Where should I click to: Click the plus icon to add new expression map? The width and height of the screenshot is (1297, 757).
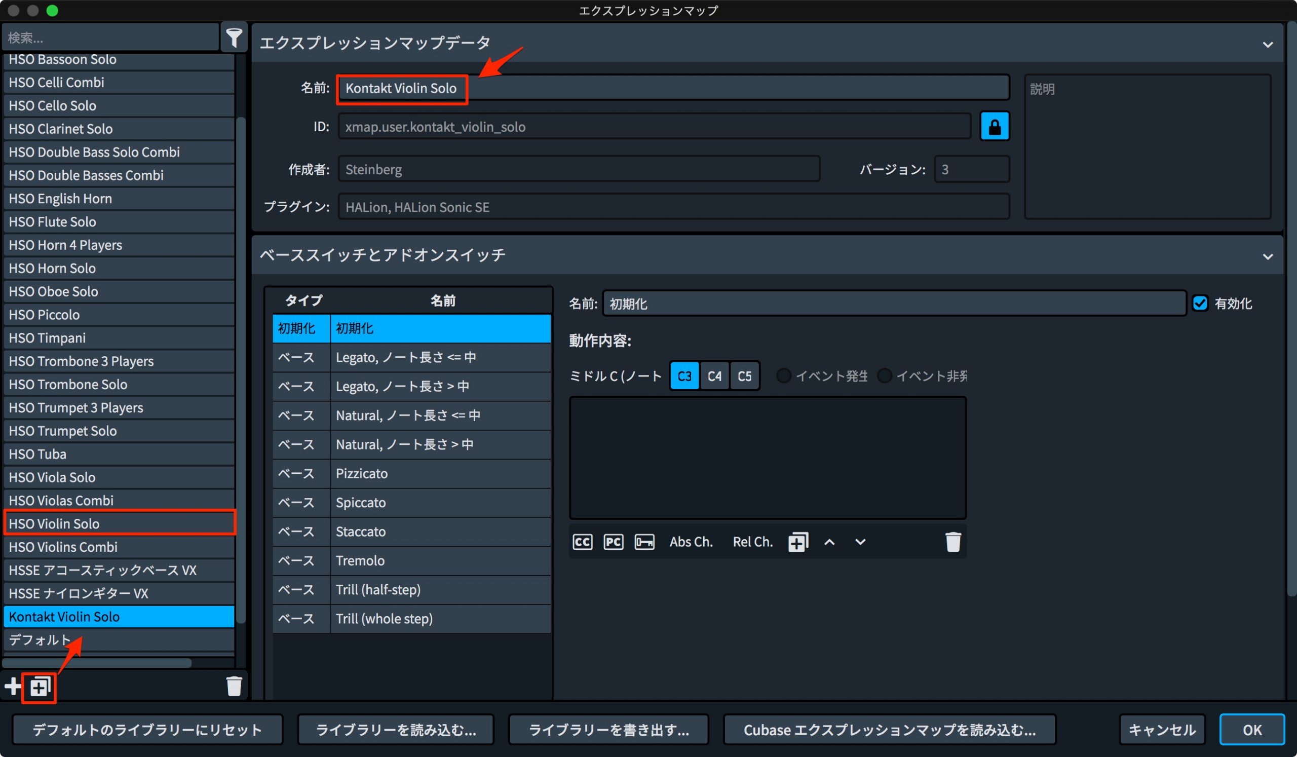click(x=13, y=686)
